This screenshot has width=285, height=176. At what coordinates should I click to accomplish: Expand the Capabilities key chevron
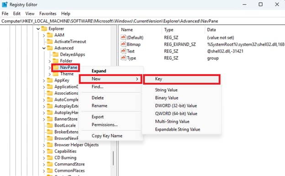point(44,152)
